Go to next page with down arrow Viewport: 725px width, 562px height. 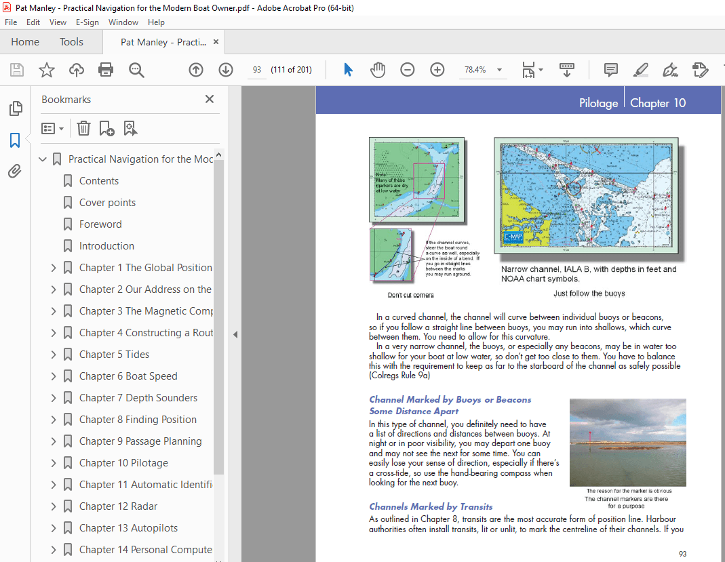(x=226, y=69)
